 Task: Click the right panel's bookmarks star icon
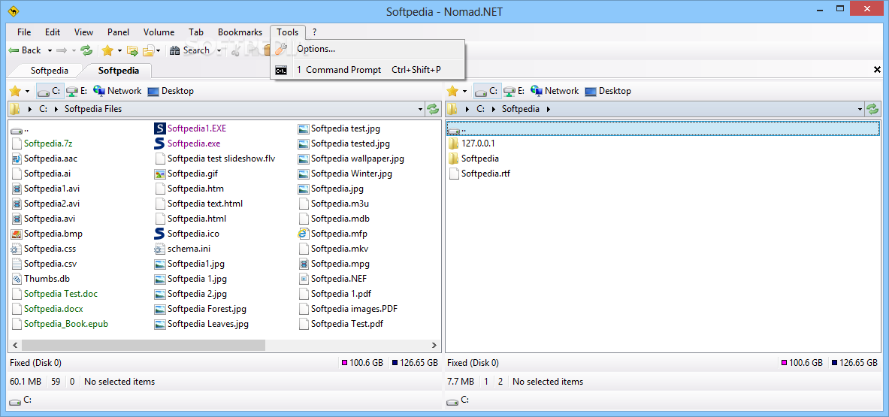pos(452,91)
